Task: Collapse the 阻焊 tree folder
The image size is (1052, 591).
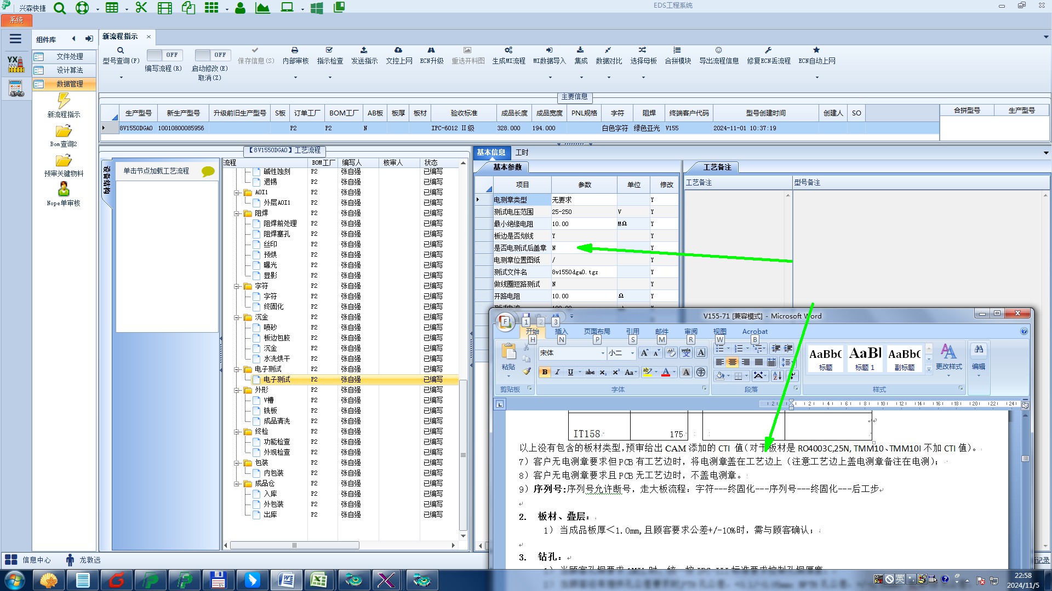Action: [237, 213]
